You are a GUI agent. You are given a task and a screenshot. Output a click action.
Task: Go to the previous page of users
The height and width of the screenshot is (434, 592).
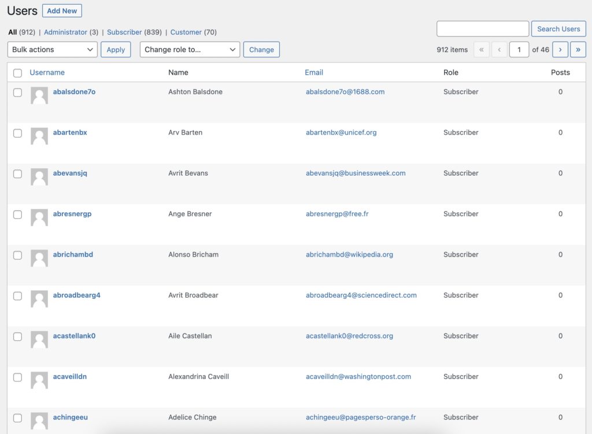[499, 50]
